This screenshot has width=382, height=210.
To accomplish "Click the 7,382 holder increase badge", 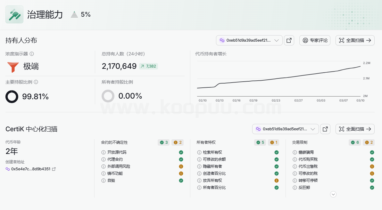I will [x=148, y=66].
